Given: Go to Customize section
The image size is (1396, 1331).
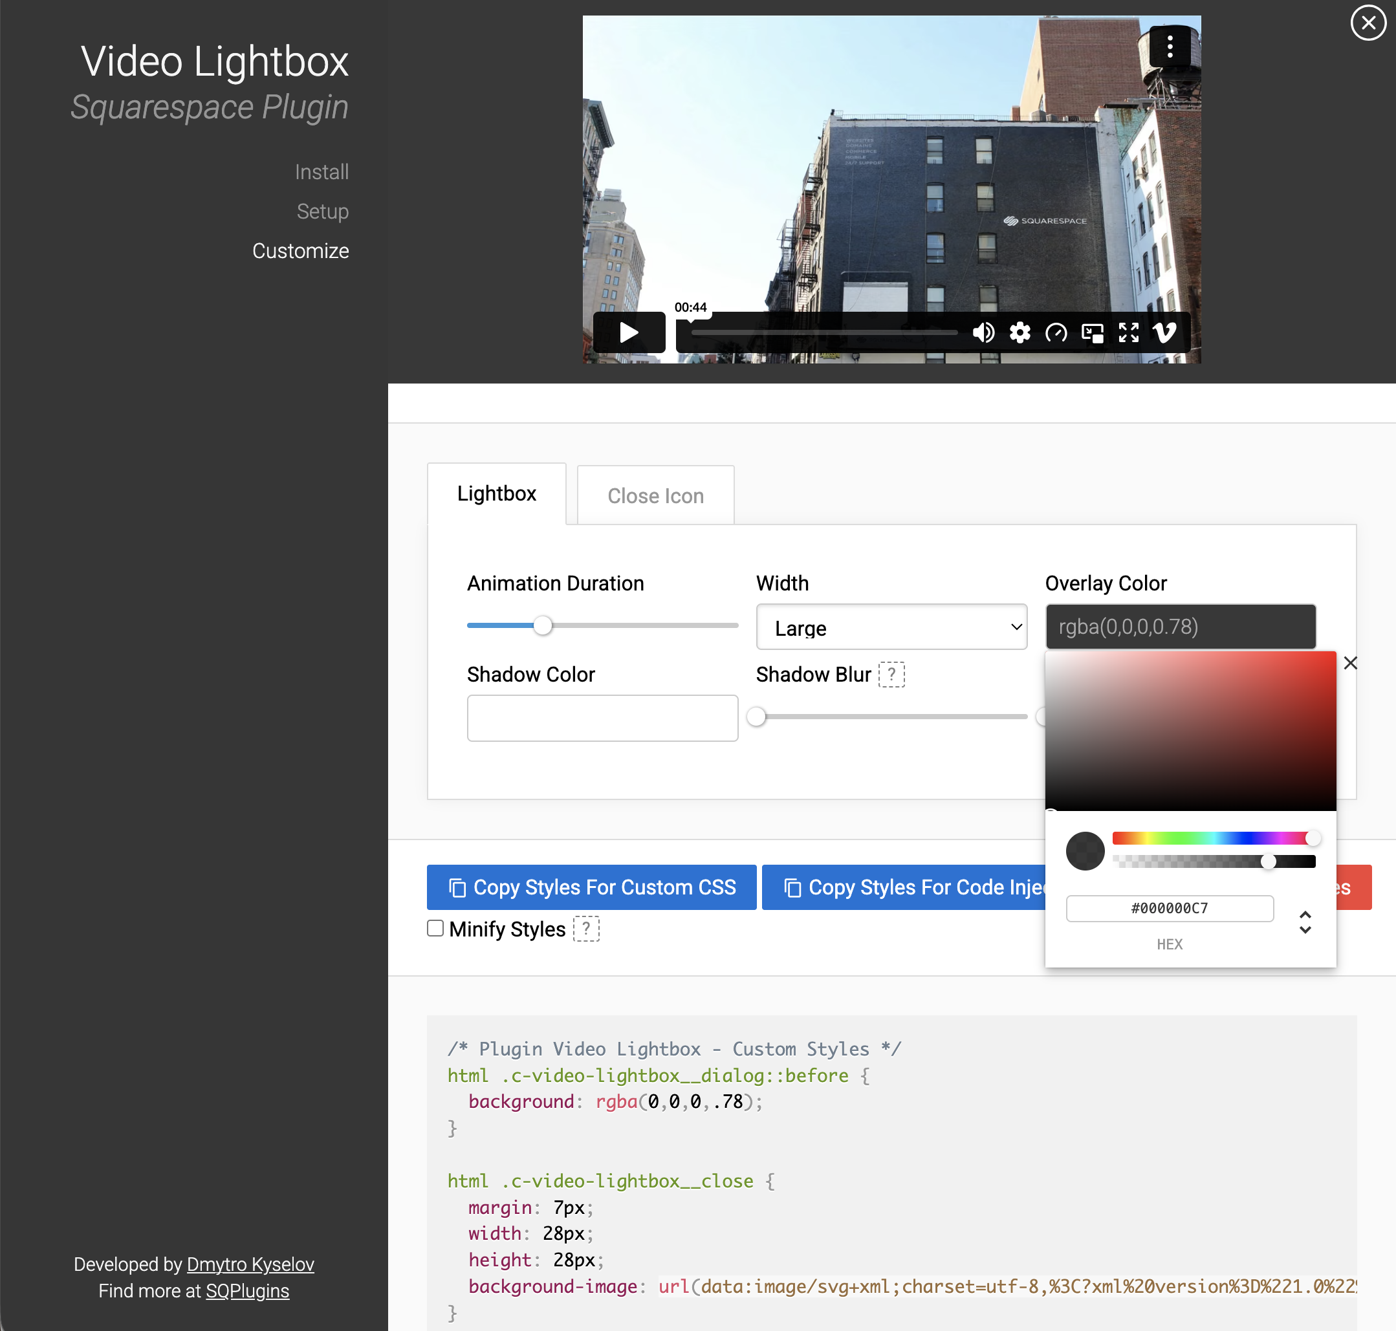Looking at the screenshot, I should click(300, 250).
